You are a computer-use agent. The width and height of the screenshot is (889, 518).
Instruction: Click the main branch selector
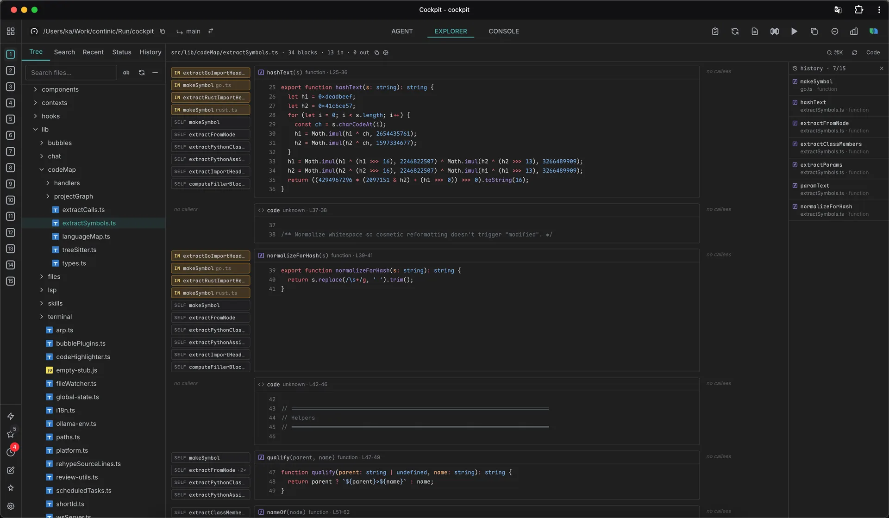point(188,31)
